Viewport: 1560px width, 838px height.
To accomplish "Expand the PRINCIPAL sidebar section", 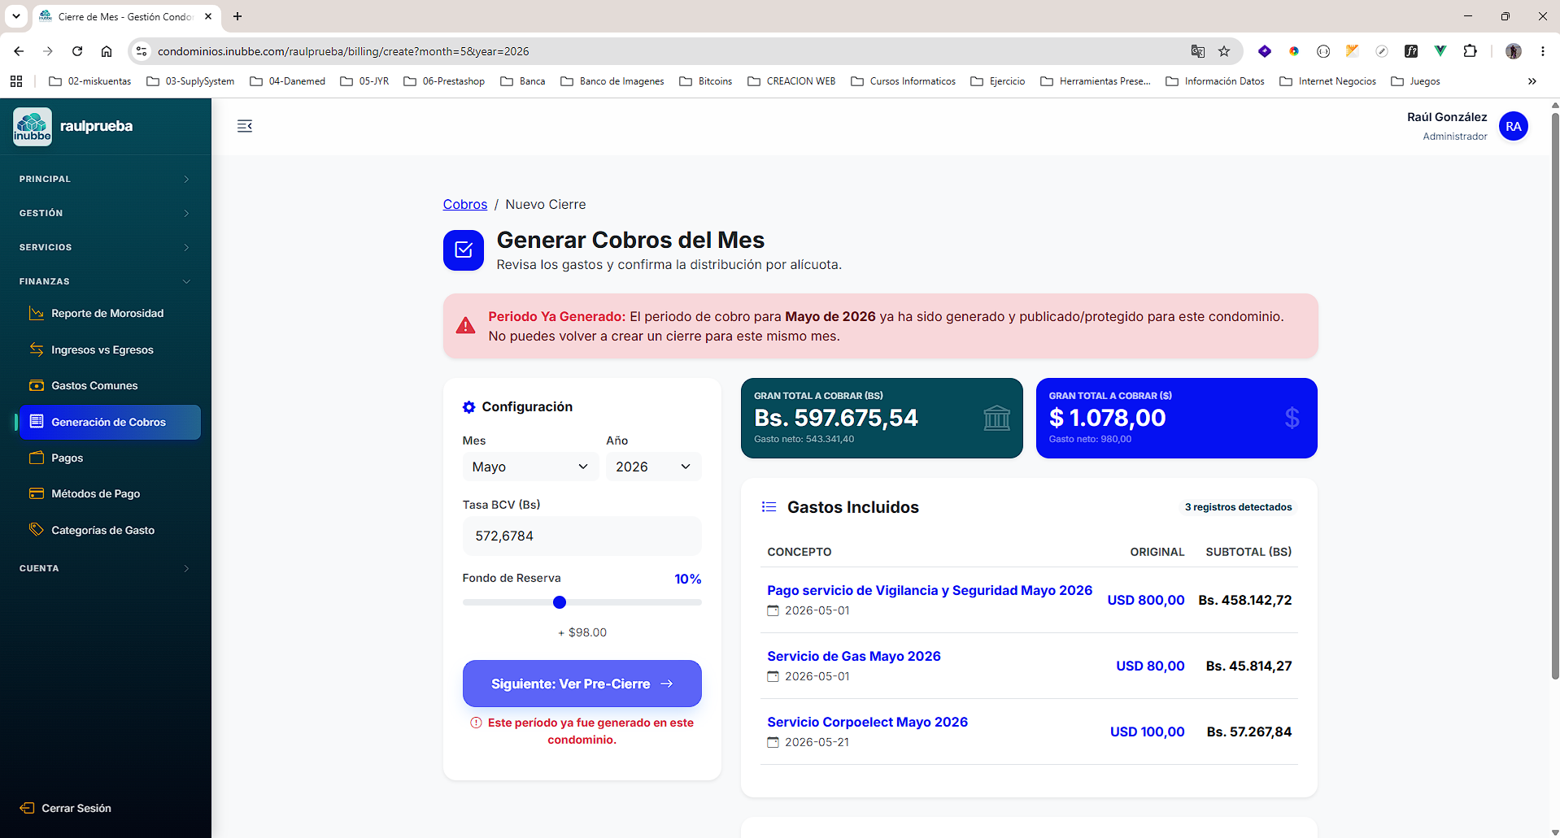I will [x=105, y=179].
